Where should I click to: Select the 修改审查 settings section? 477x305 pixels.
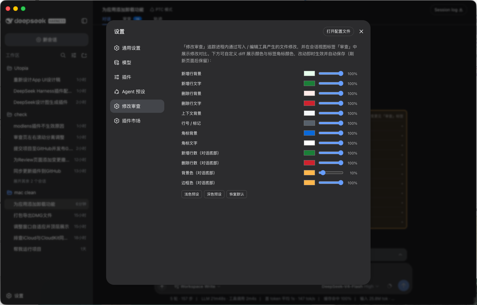tap(137, 106)
